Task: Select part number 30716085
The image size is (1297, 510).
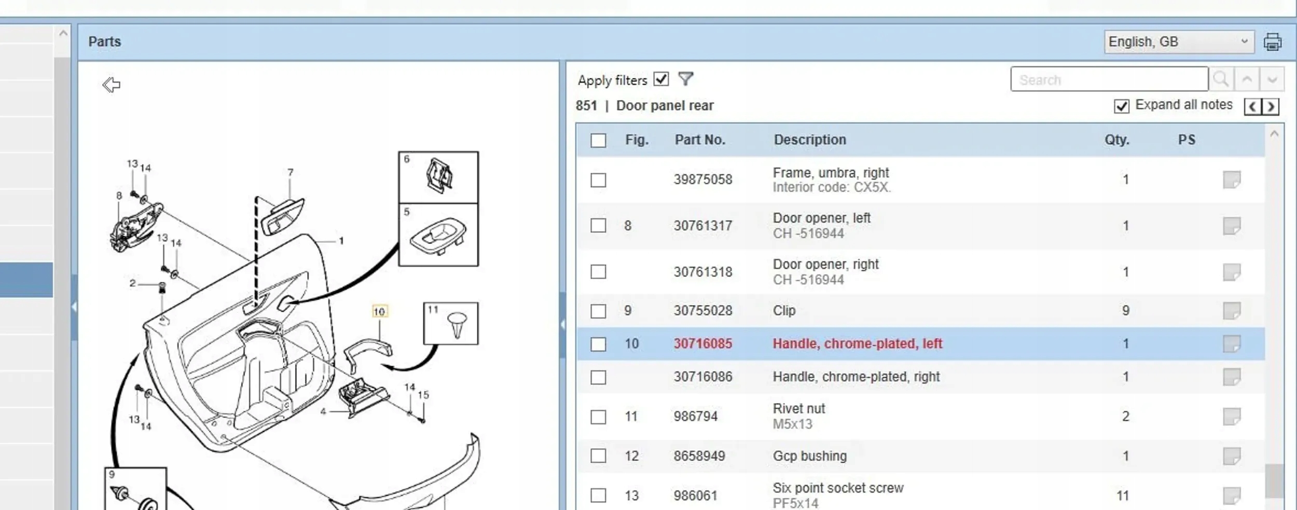Action: click(703, 343)
